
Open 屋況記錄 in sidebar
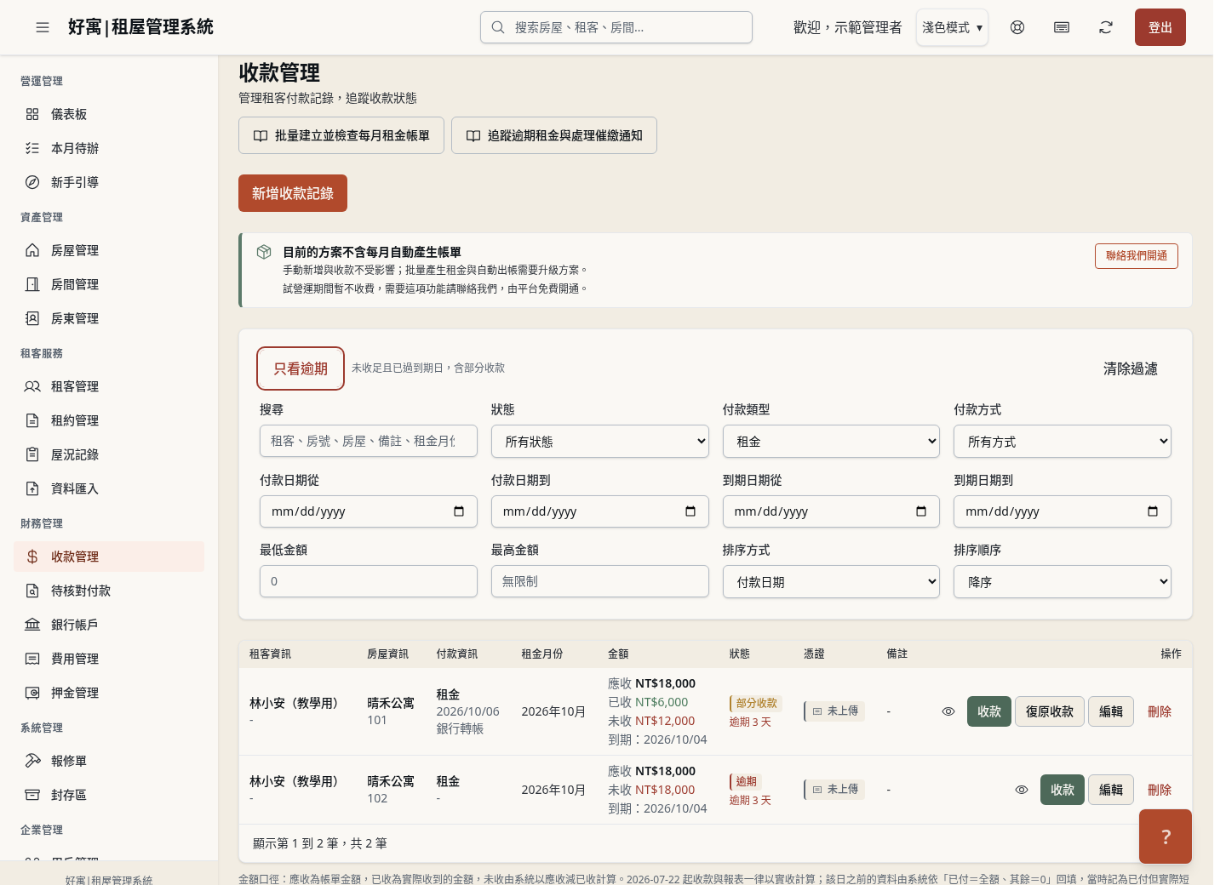pyautogui.click(x=109, y=454)
